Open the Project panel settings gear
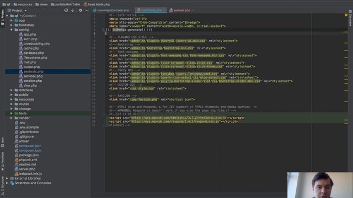This screenshot has height=198, width=353. click(81, 10)
